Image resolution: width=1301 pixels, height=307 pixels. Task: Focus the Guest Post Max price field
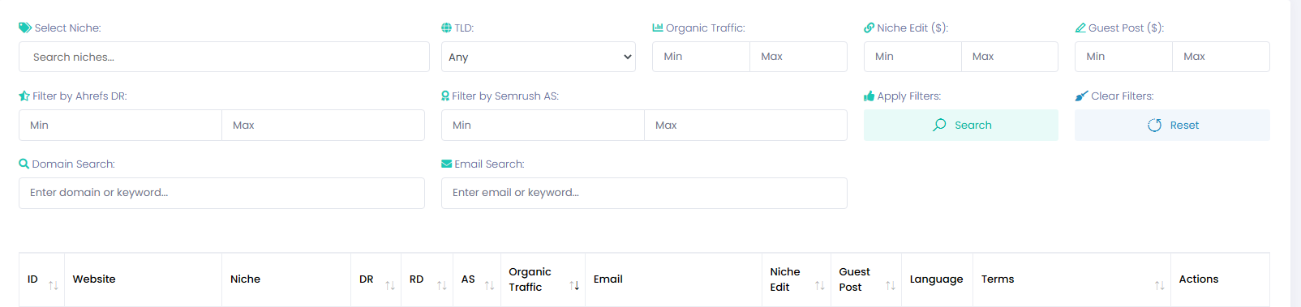(x=1221, y=57)
